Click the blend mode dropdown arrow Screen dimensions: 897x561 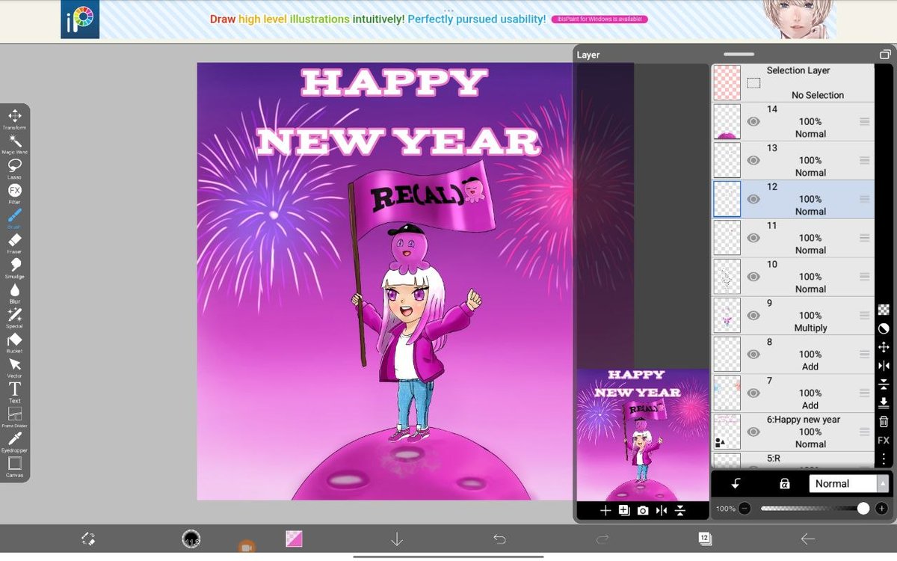point(883,484)
